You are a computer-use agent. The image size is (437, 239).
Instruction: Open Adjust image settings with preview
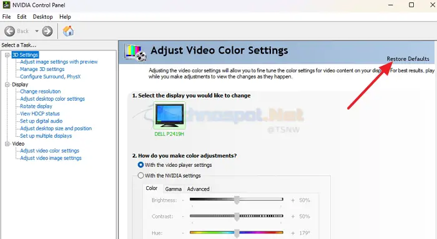pos(59,62)
